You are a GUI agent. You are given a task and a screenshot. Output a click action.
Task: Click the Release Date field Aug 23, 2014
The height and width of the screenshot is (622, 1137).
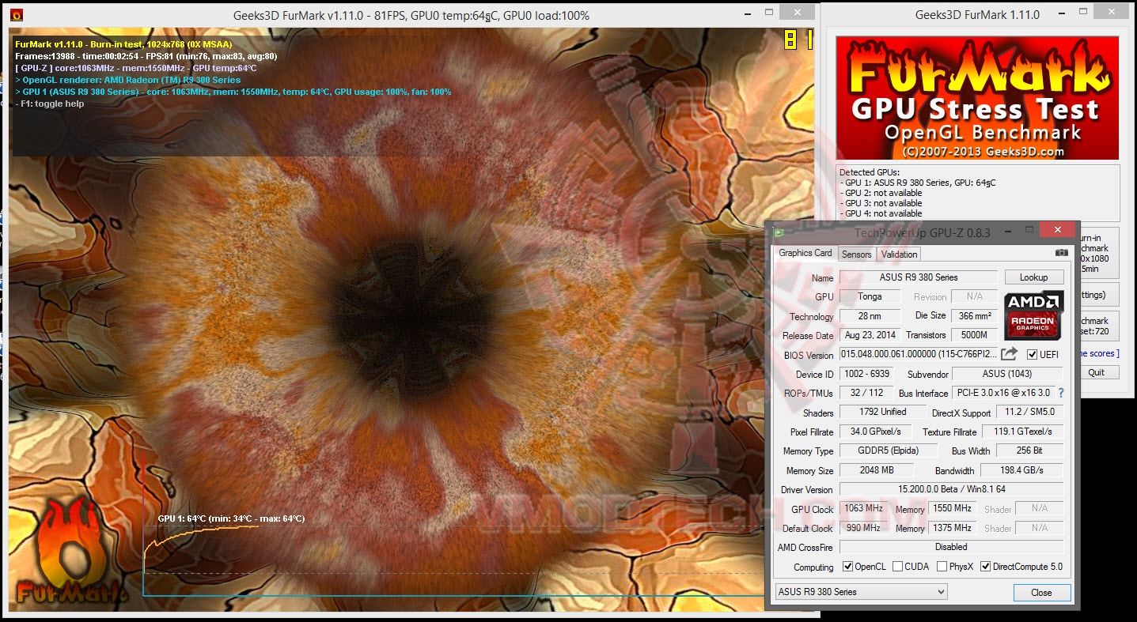point(870,335)
